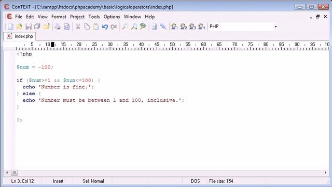
Task: Click the 'File size: 154' status entry
Action: tap(221, 181)
